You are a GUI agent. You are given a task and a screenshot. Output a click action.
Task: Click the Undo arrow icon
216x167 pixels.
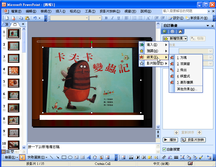pyautogui.click(x=35, y=18)
